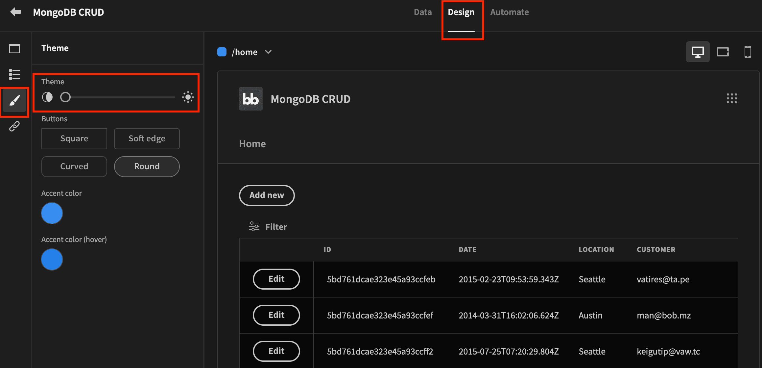The width and height of the screenshot is (762, 368).
Task: Switch preview to tablet view
Action: coord(723,52)
